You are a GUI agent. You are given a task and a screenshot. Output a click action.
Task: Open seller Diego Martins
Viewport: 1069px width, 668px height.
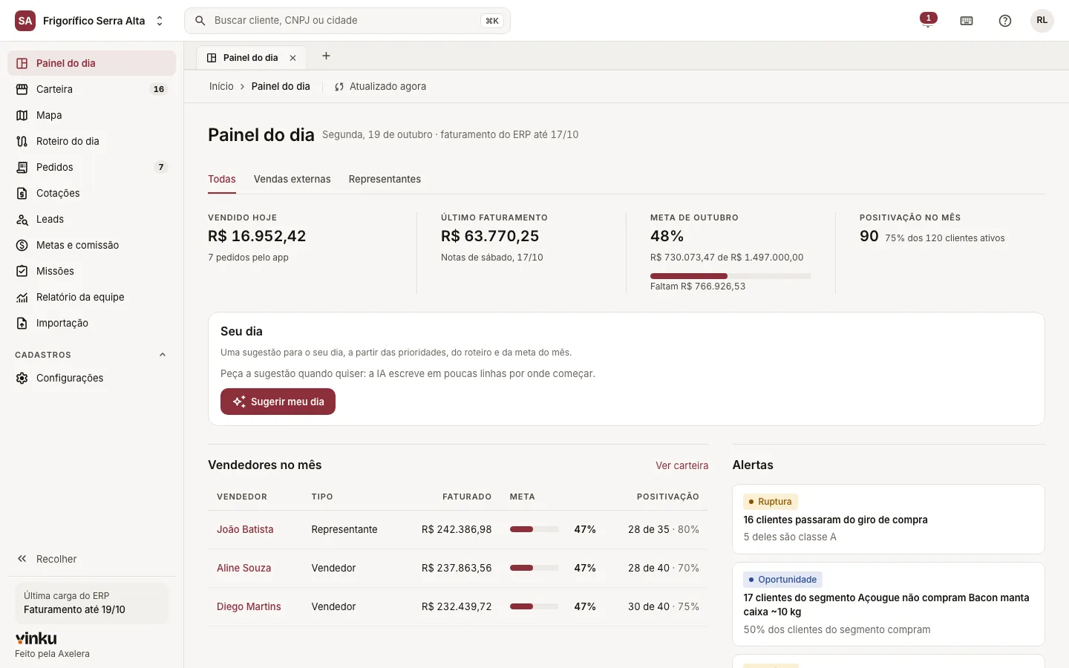[x=249, y=606]
